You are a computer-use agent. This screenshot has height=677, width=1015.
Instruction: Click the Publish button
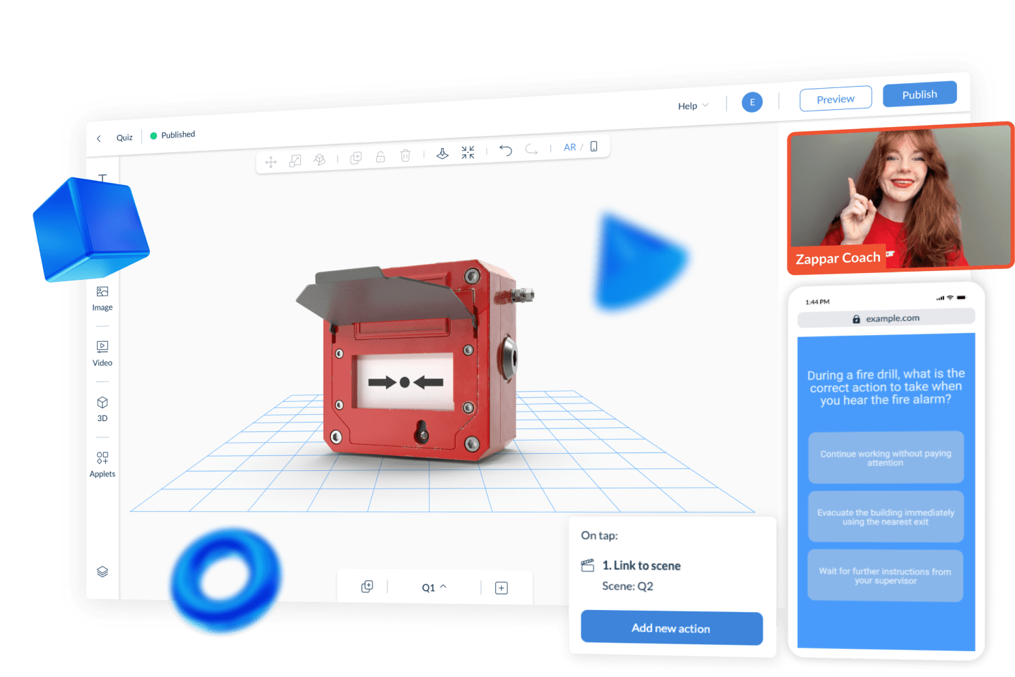[920, 94]
